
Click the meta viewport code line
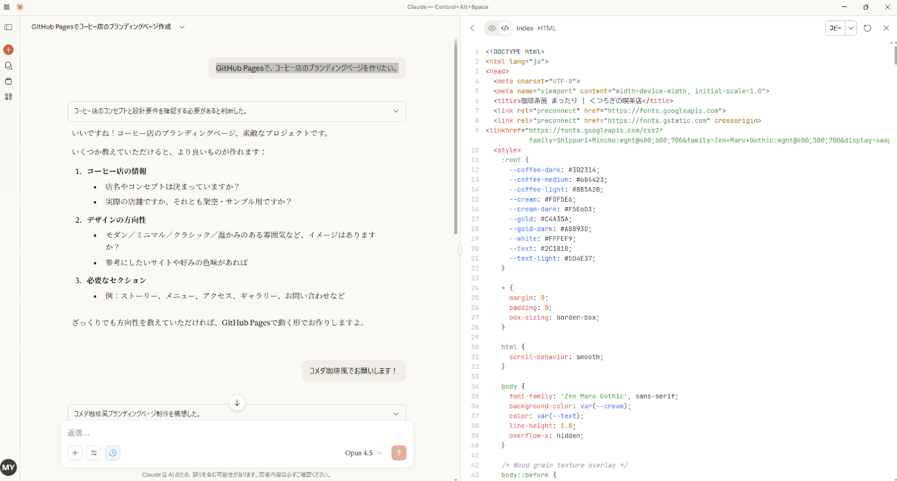[631, 91]
